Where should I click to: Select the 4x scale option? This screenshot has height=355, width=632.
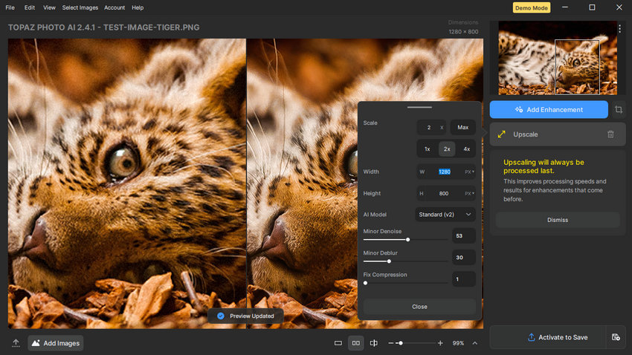pyautogui.click(x=466, y=149)
